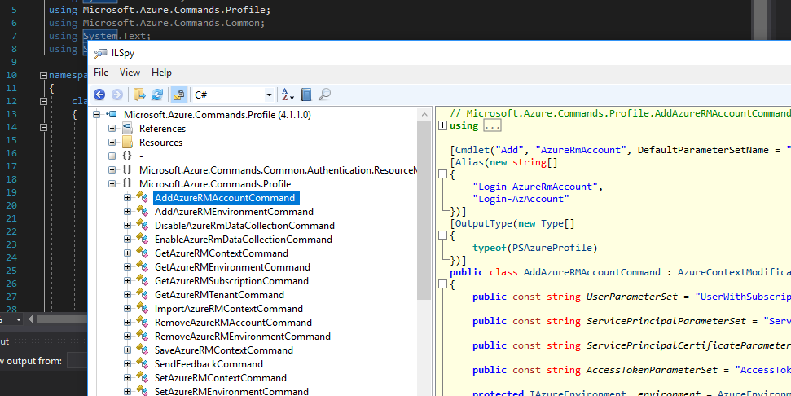The image size is (791, 396).
Task: Click the Open assembly folder icon
Action: pos(139,95)
